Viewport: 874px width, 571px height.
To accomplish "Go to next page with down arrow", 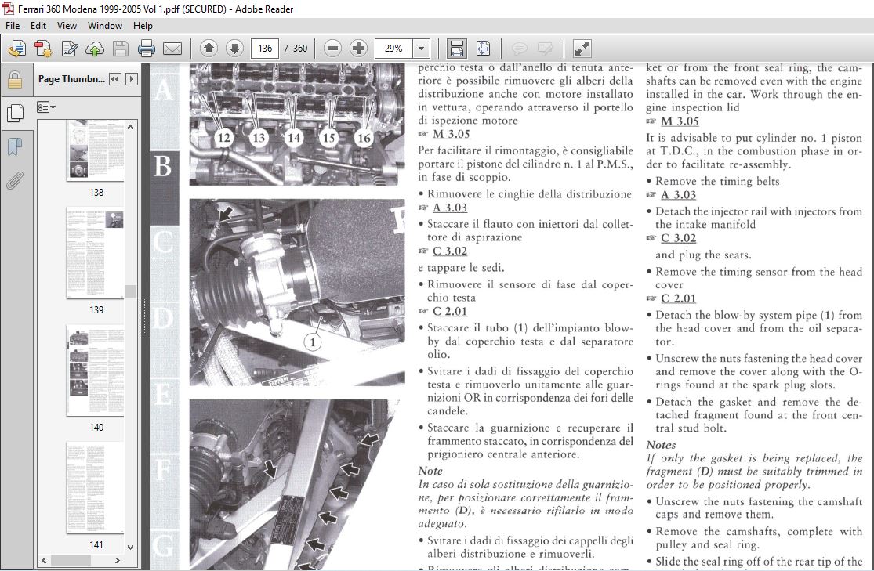I will [234, 49].
